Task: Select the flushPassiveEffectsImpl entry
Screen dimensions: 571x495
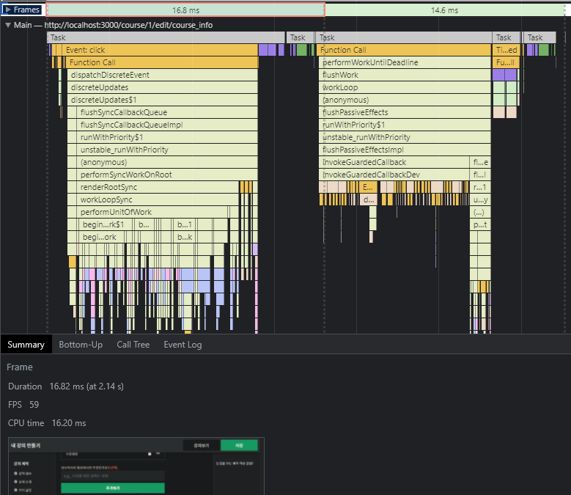Action: pyautogui.click(x=405, y=150)
